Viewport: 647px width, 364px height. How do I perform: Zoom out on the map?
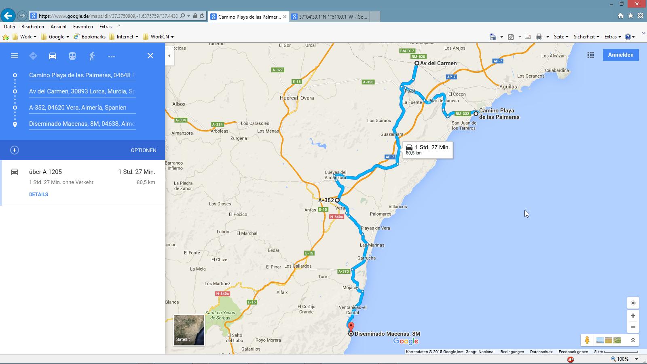click(633, 327)
